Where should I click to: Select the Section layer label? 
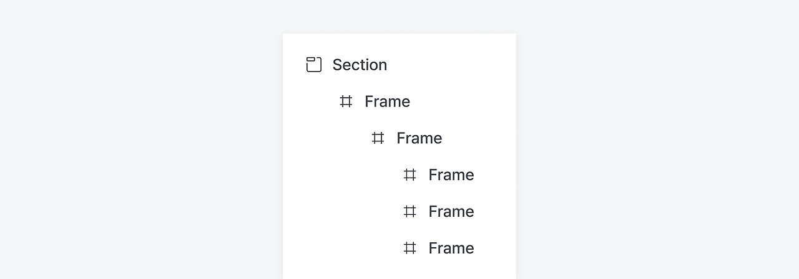click(360, 65)
